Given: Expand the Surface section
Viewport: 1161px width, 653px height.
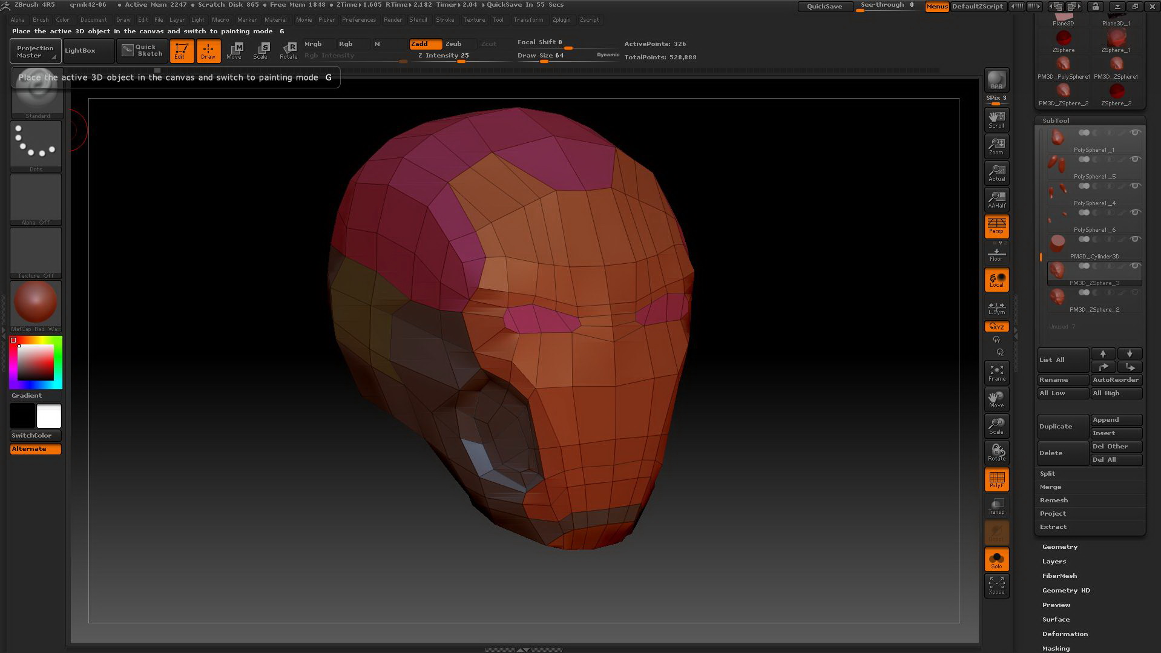Looking at the screenshot, I should point(1056,620).
